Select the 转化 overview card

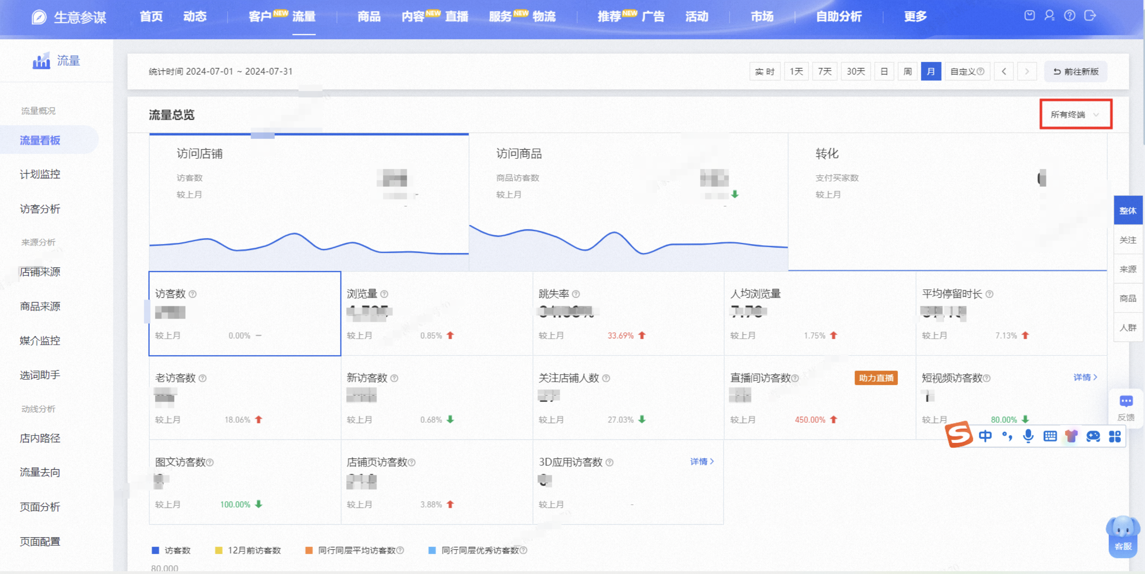point(948,202)
